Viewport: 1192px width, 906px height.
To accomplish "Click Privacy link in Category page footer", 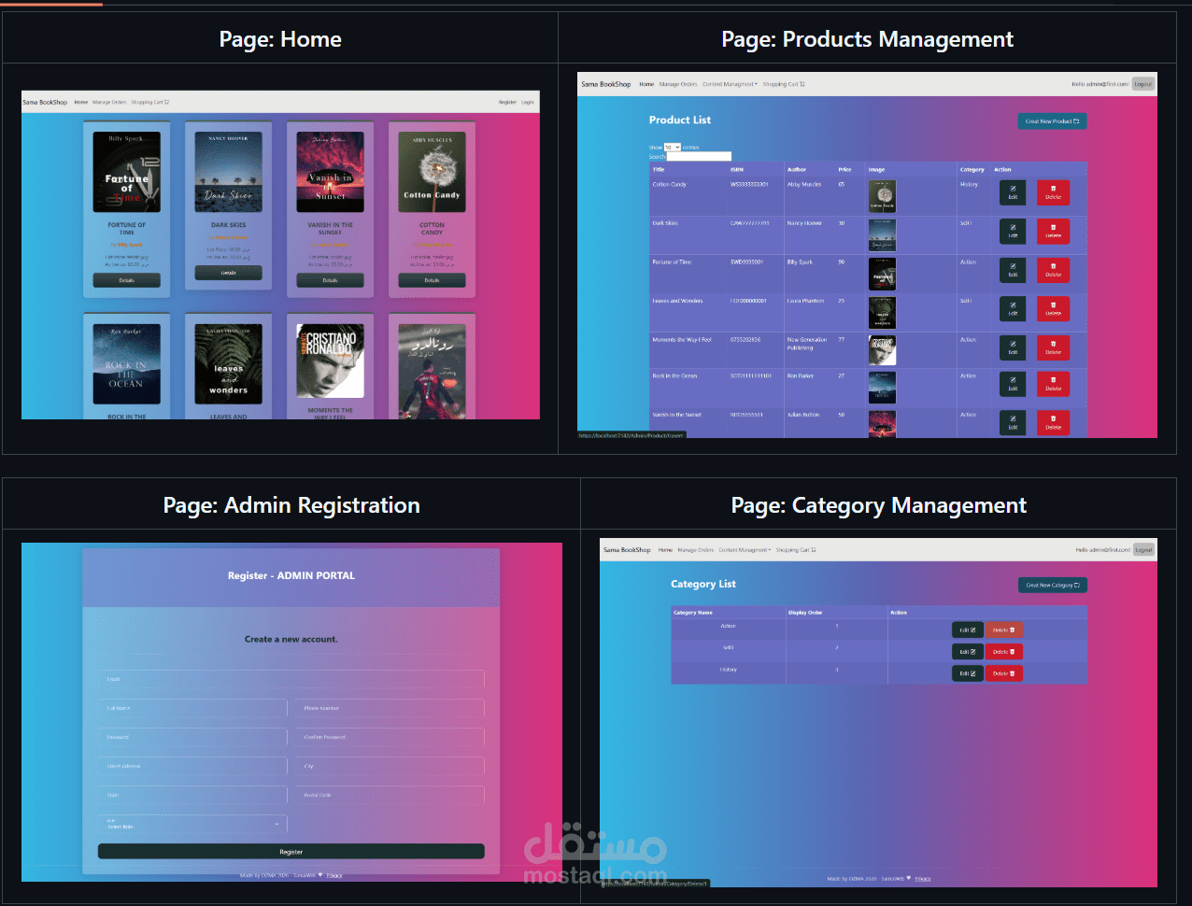I will pyautogui.click(x=923, y=879).
